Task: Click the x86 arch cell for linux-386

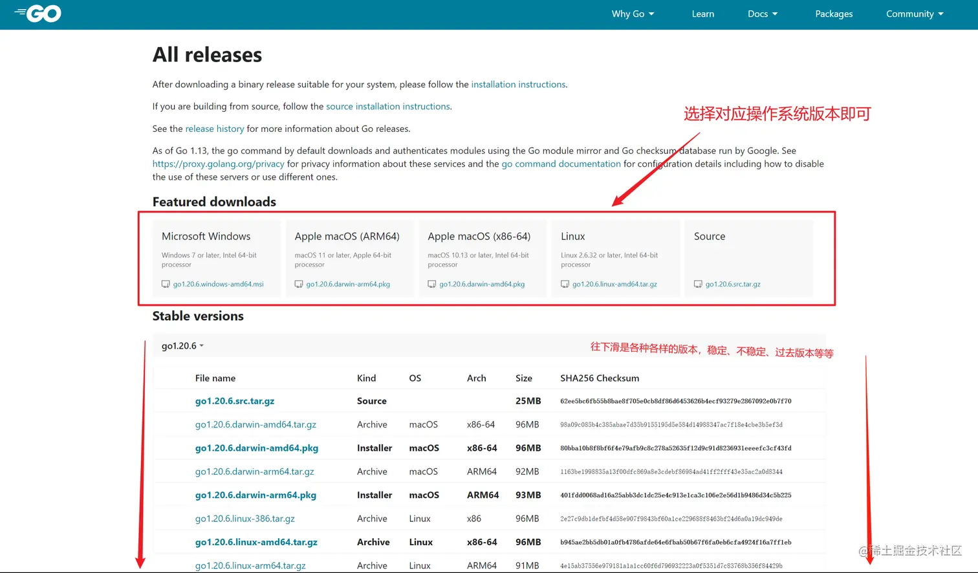Action: [474, 518]
